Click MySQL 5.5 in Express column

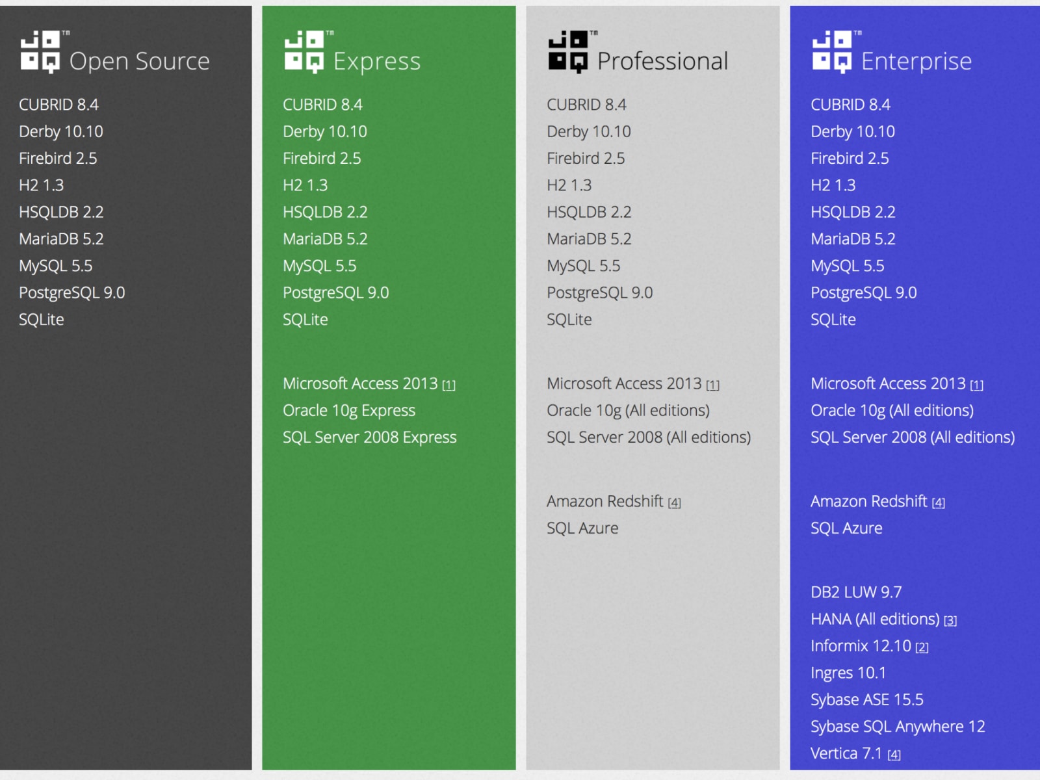pyautogui.click(x=320, y=266)
